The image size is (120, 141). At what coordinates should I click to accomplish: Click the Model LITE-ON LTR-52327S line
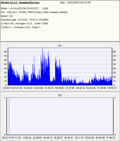pyautogui.click(x=25, y=9)
